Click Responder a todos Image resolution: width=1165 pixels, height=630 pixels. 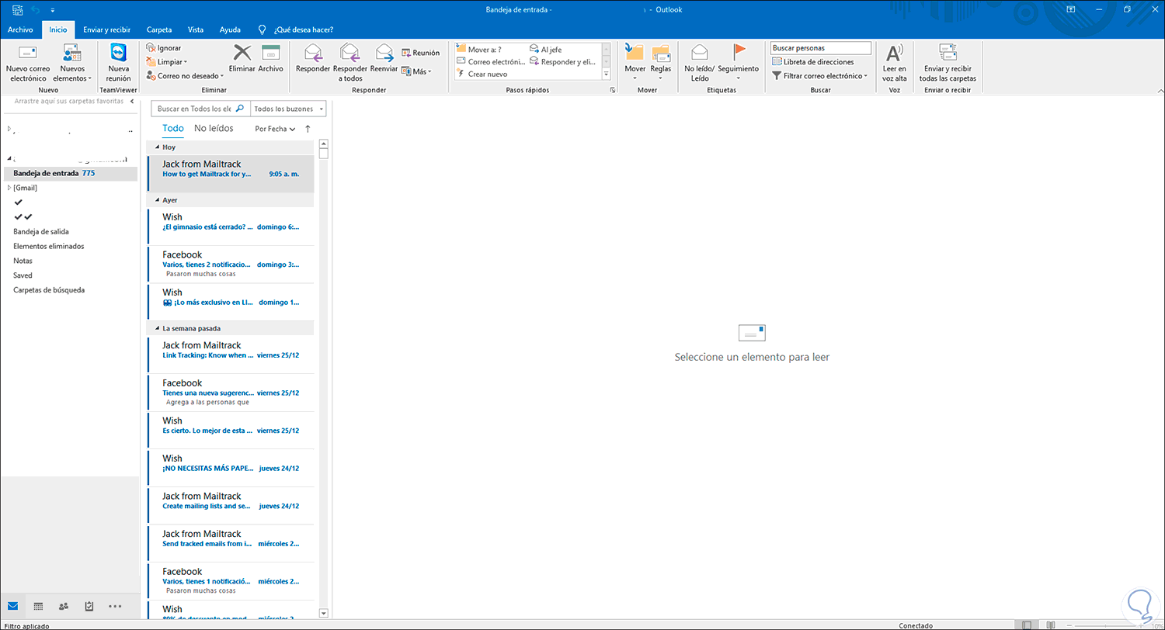tap(349, 64)
